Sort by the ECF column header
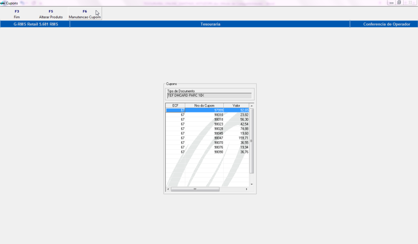 176,106
